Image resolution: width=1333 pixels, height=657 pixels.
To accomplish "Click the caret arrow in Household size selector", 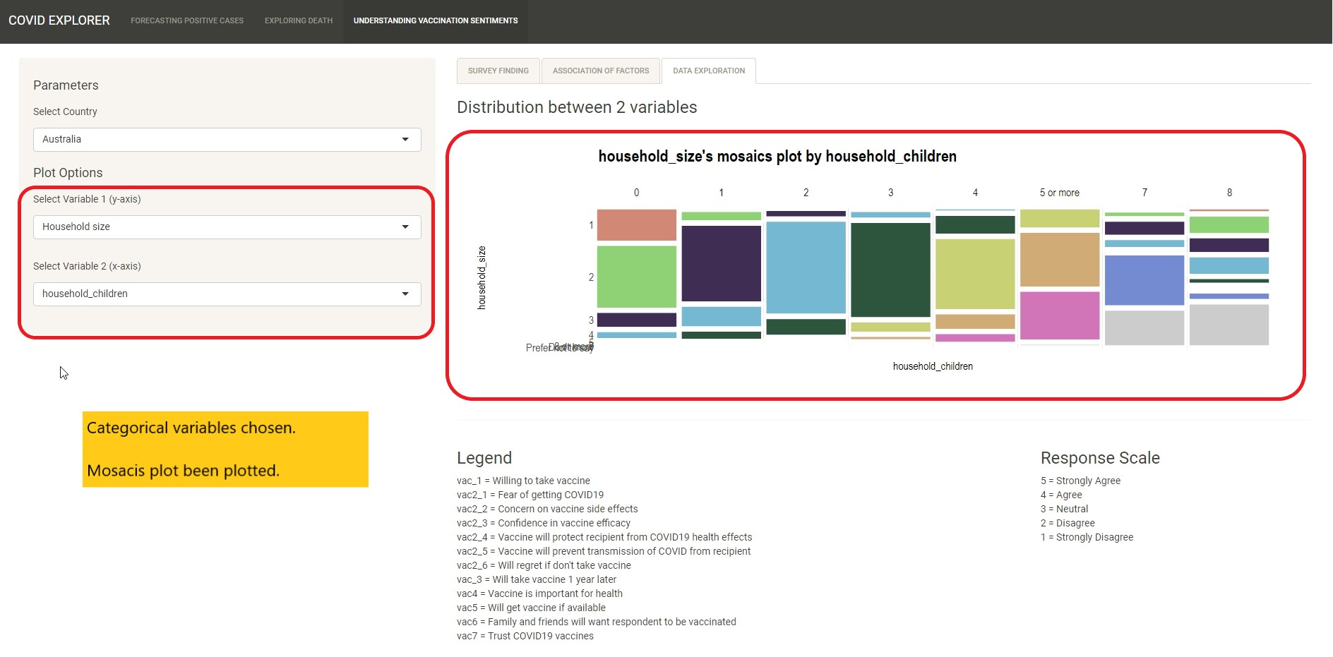I will [x=405, y=227].
